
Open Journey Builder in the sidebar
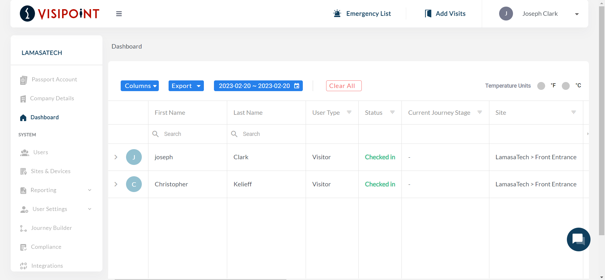point(51,228)
